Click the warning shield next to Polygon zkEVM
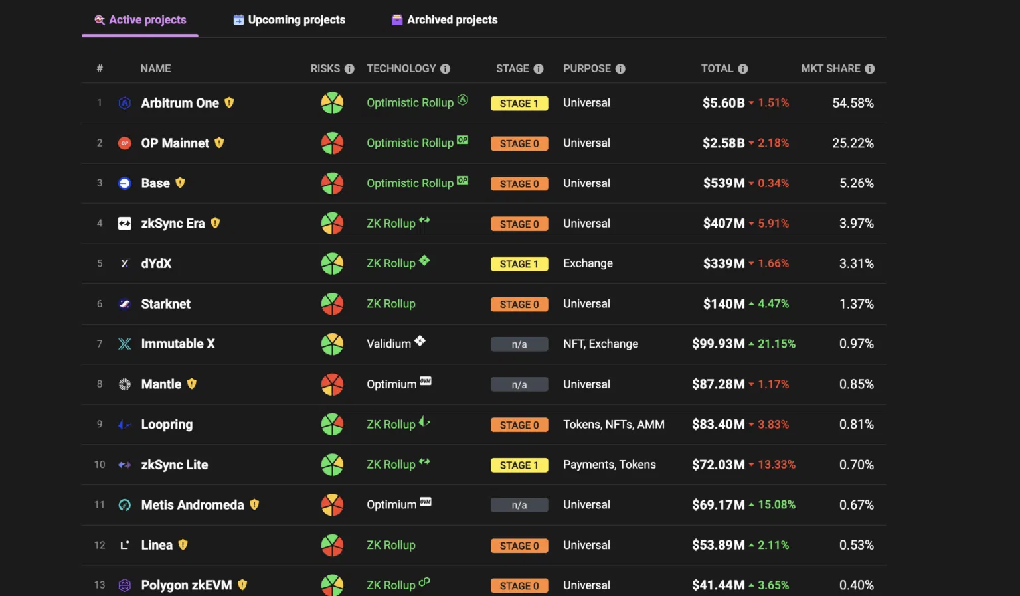 coord(242,585)
